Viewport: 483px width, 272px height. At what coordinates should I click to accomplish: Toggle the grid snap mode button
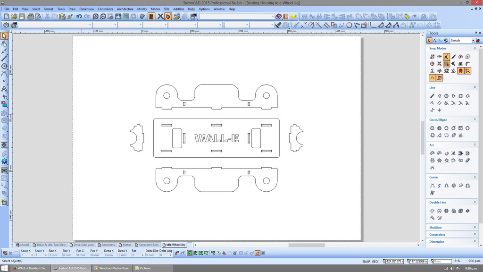pos(446,64)
